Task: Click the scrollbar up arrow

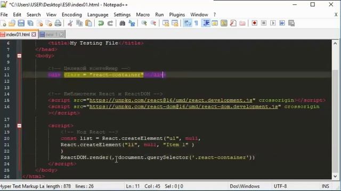Action: coord(335,44)
